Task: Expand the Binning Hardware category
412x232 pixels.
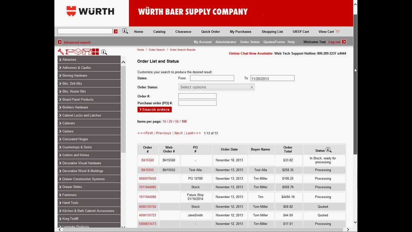Action: (x=89, y=75)
